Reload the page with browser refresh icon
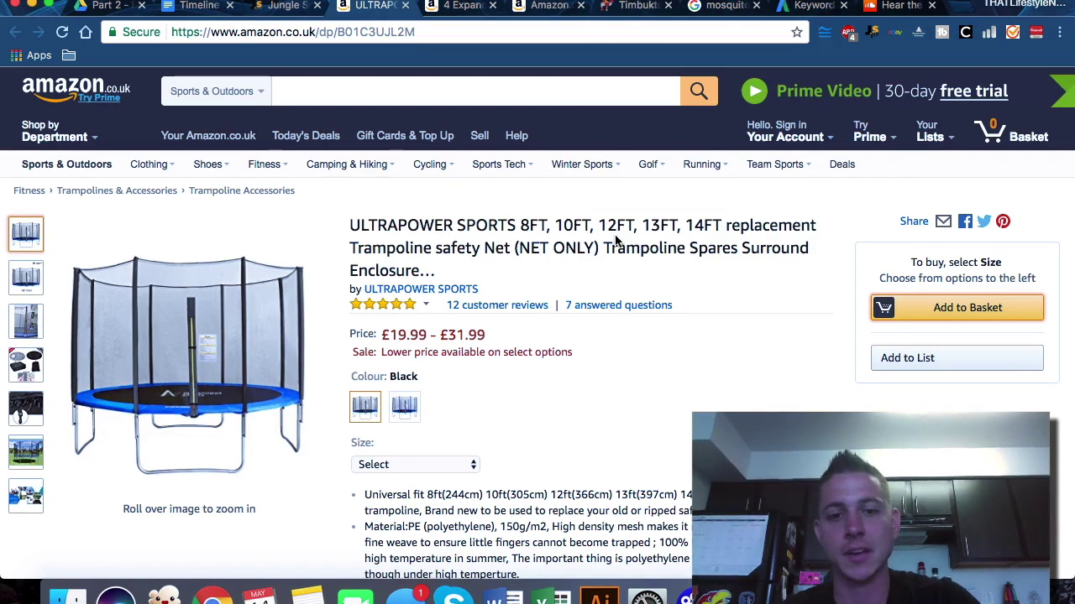This screenshot has width=1075, height=604. 62,32
